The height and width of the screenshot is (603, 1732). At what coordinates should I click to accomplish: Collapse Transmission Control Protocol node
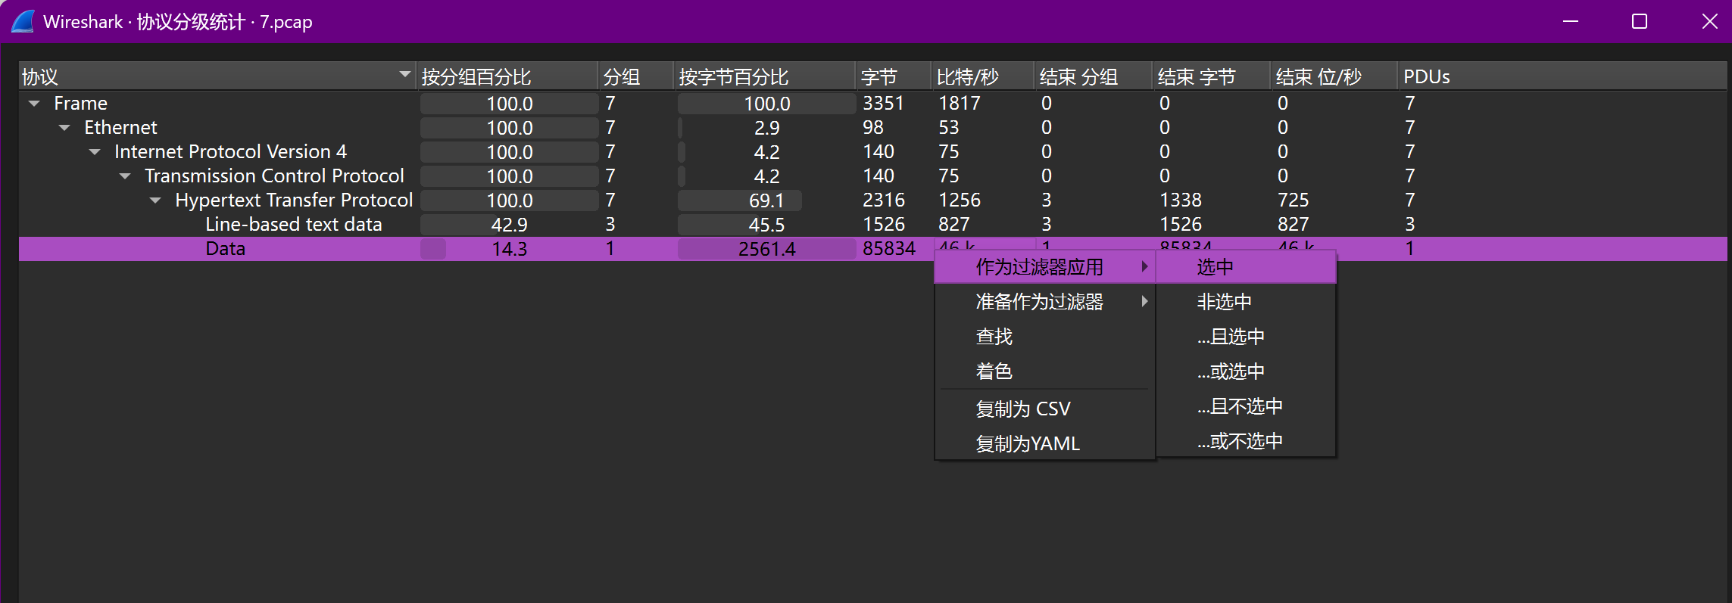(125, 176)
